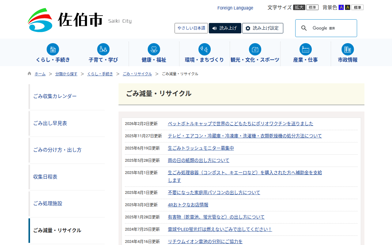Reset text size to 標準
Image resolution: width=392 pixels, height=245 pixels.
click(x=312, y=7)
